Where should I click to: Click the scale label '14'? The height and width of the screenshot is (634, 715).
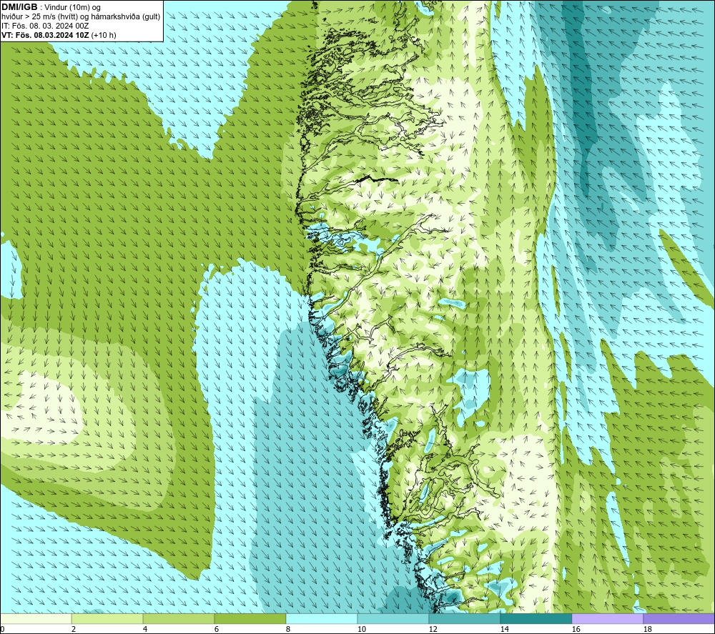pos(505,630)
